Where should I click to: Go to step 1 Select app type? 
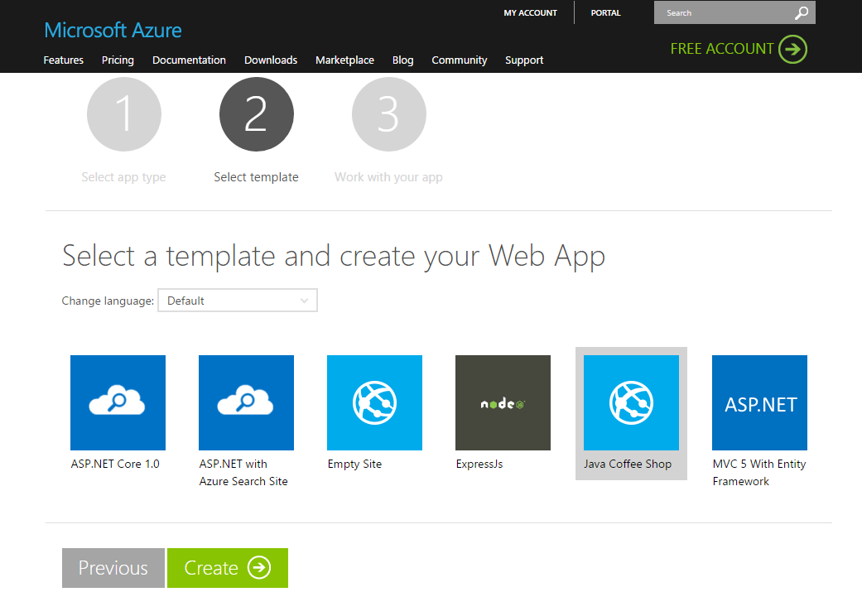(x=124, y=114)
